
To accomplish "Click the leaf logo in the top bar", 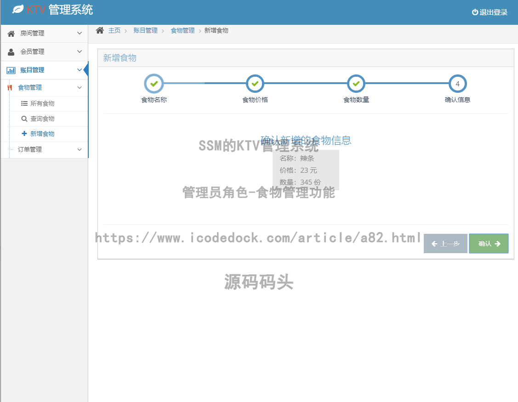I will pos(18,8).
